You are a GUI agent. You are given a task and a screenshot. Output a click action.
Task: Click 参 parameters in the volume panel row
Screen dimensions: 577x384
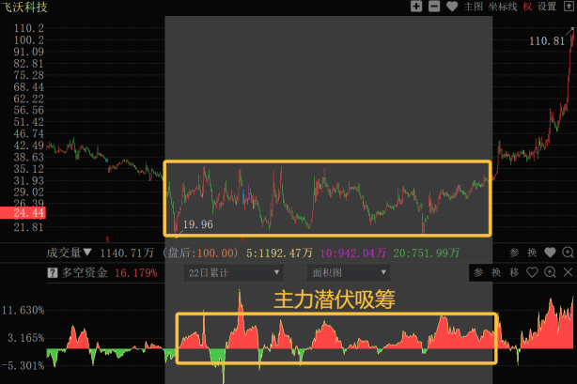(514, 253)
